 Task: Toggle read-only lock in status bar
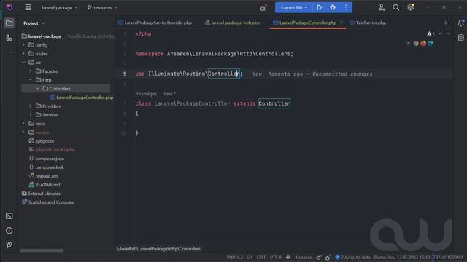[318, 257]
